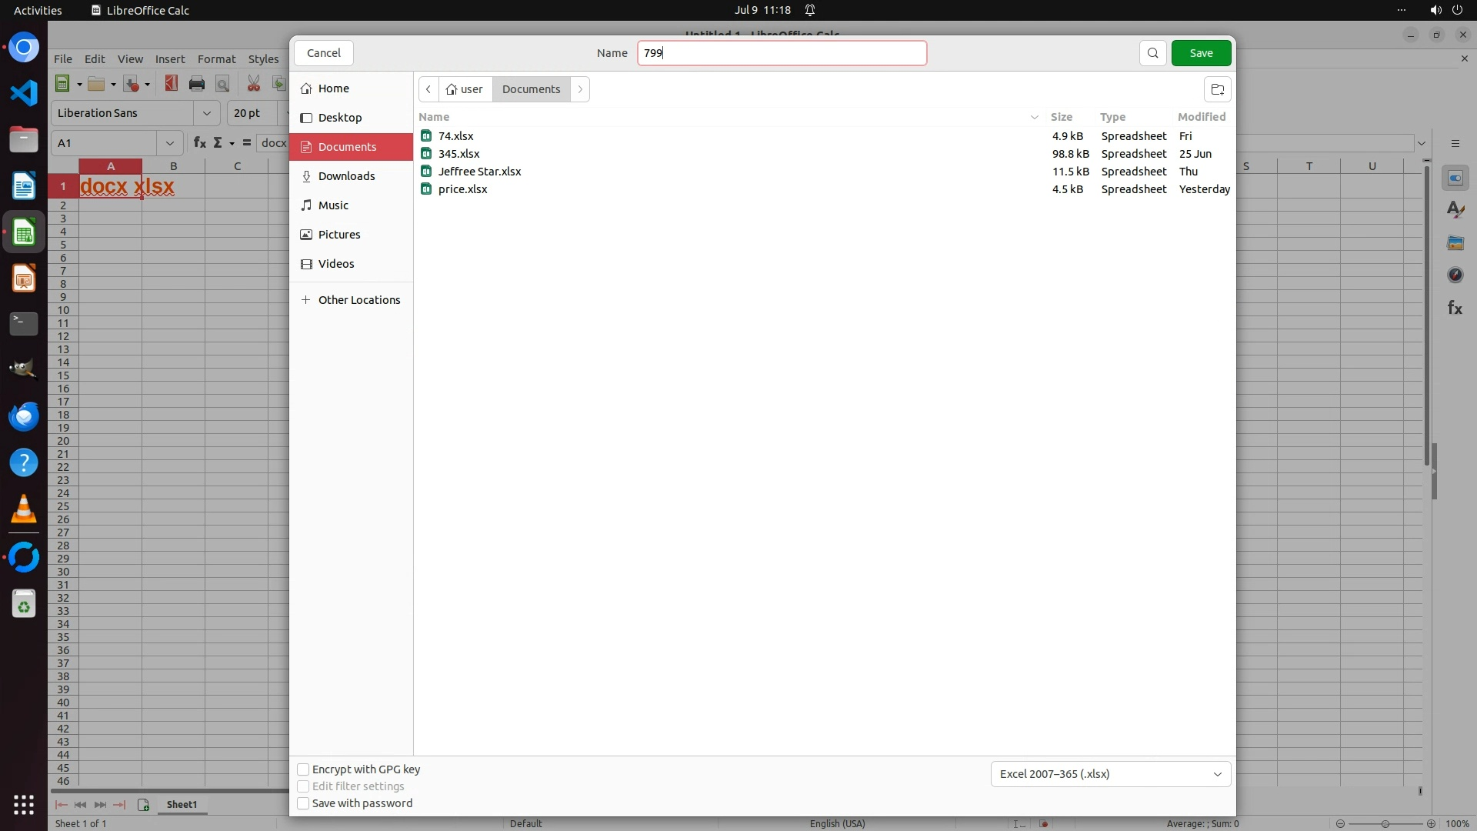The height and width of the screenshot is (831, 1477).
Task: Create new folder with folder icon button
Action: pos(1217,89)
